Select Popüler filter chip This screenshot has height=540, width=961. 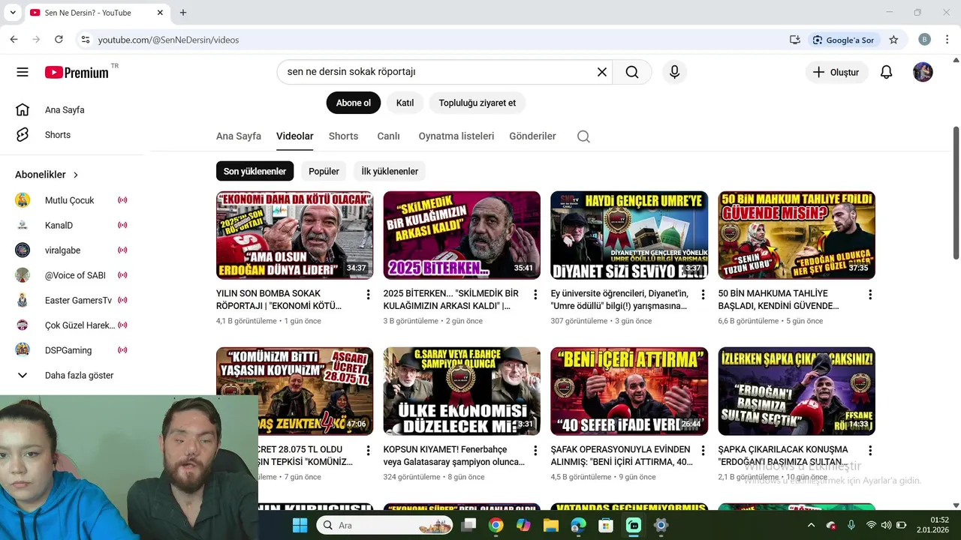coord(324,171)
